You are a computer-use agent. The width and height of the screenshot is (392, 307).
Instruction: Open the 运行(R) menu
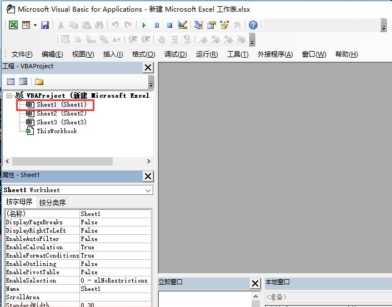click(207, 54)
